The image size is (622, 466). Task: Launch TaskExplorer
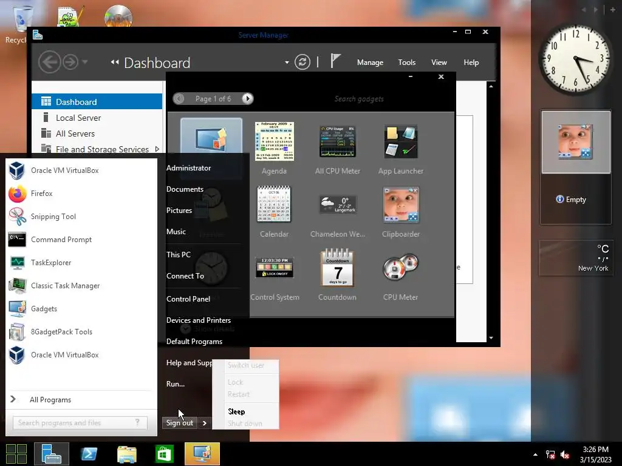[81, 262]
